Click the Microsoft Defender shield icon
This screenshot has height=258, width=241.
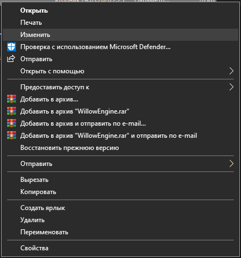coord(12,47)
